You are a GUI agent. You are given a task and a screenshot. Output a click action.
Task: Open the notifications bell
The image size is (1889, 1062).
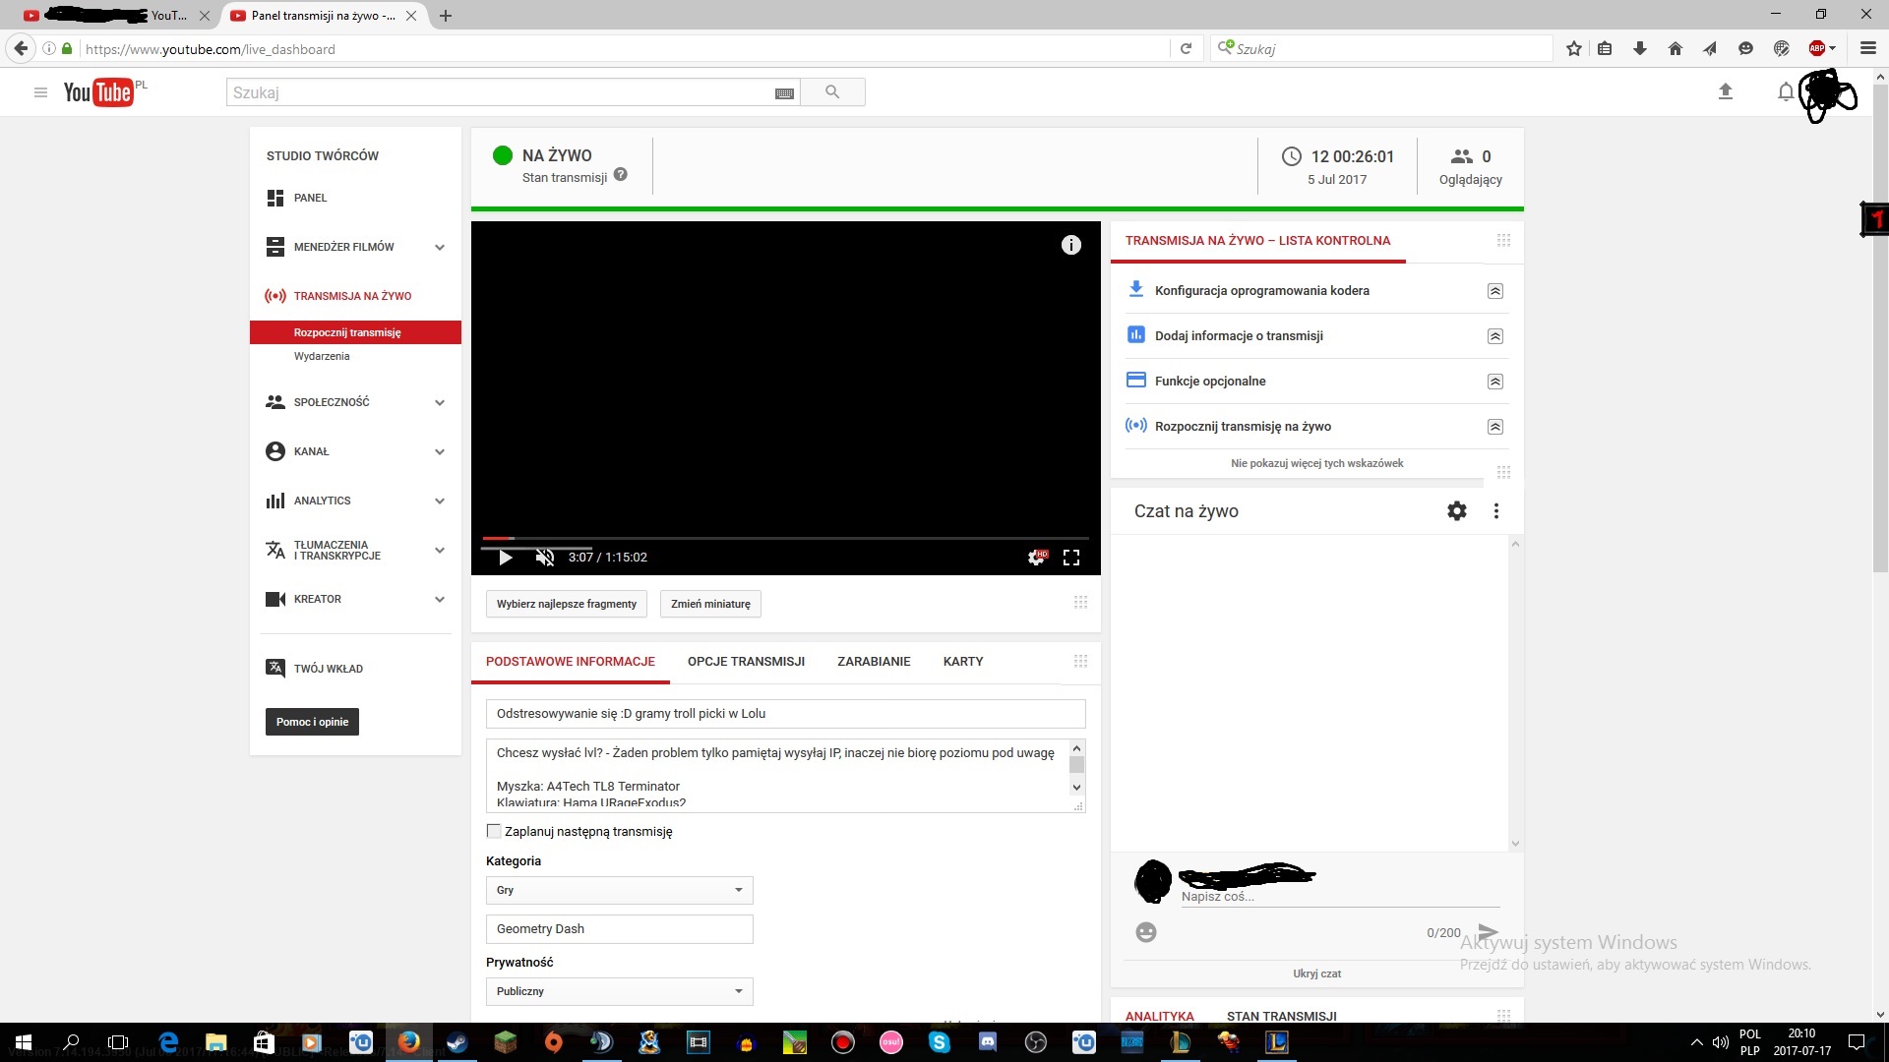tap(1785, 91)
